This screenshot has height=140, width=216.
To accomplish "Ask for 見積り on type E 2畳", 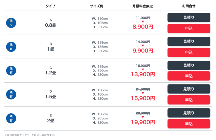I will click(x=189, y=113).
